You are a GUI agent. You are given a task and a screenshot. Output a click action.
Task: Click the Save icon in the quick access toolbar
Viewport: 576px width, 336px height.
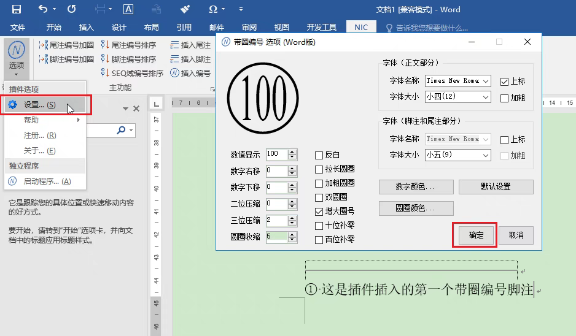[x=17, y=9]
